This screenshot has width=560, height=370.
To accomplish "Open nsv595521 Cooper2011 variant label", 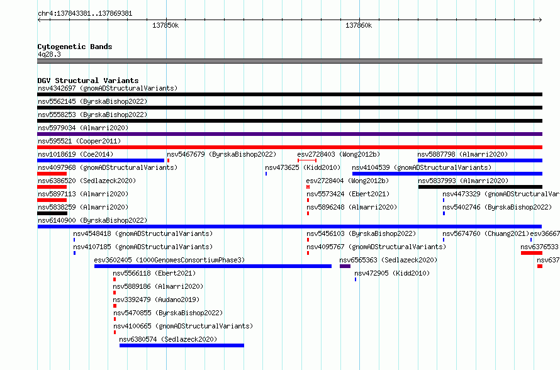I will pyautogui.click(x=79, y=141).
